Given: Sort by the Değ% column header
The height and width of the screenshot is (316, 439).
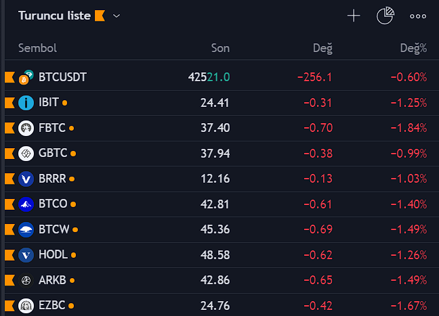Looking at the screenshot, I should coord(413,48).
